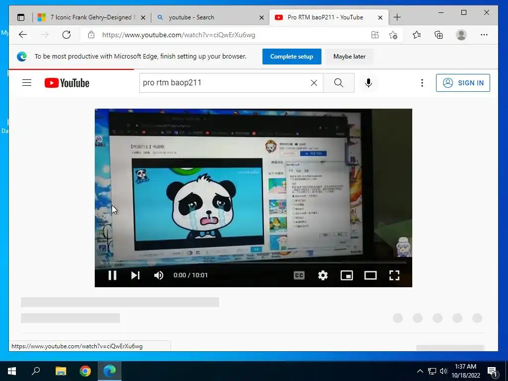The image size is (508, 381).
Task: Close the youtube - Search tab
Action: 262,17
